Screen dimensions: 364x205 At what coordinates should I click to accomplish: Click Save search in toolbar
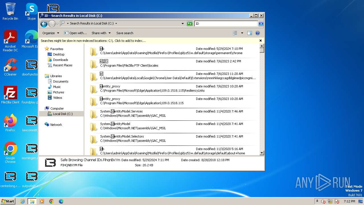coord(125,33)
